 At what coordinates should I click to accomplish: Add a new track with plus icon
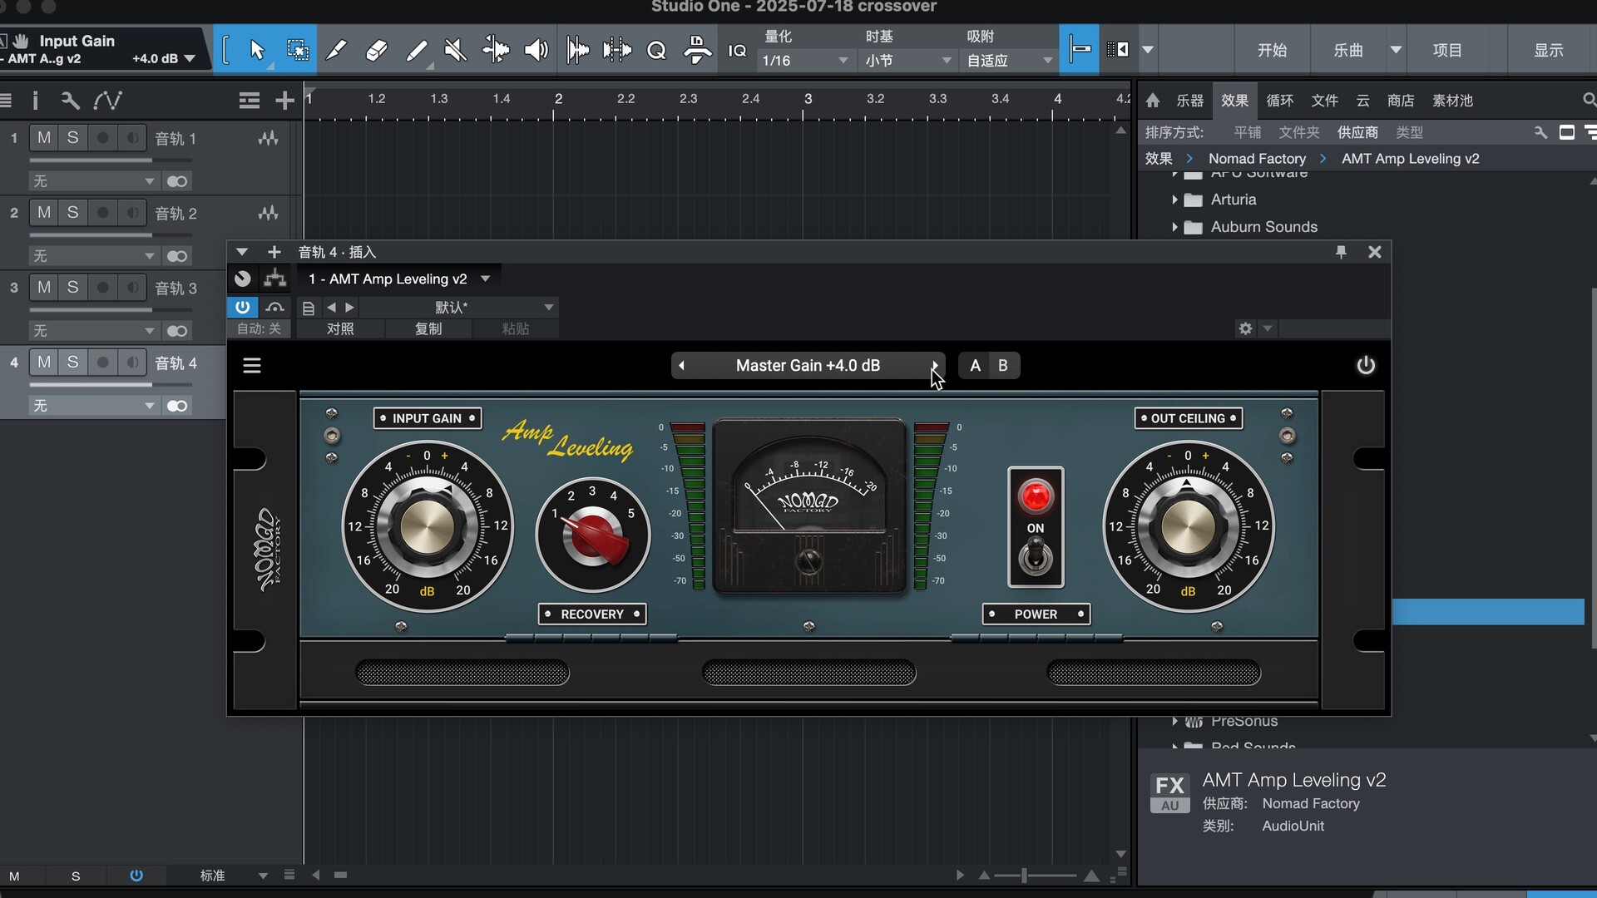[284, 101]
